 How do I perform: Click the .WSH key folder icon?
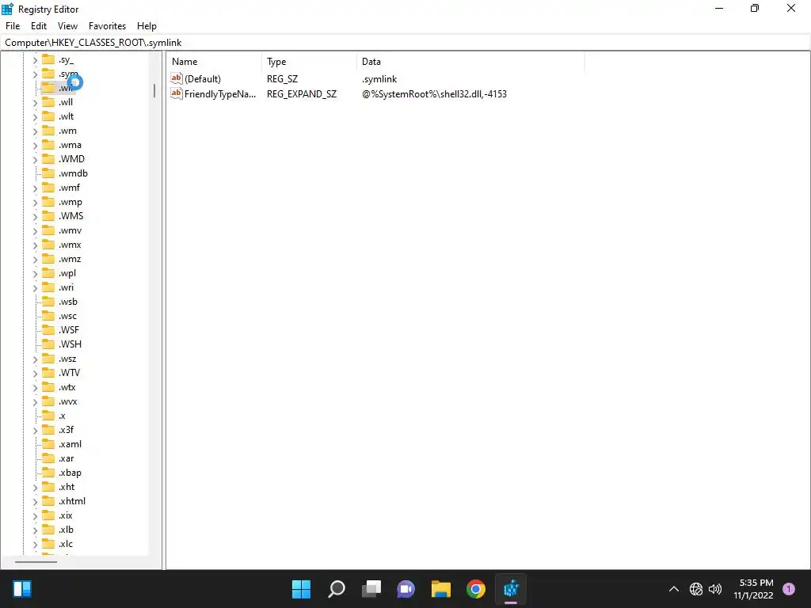tap(48, 344)
